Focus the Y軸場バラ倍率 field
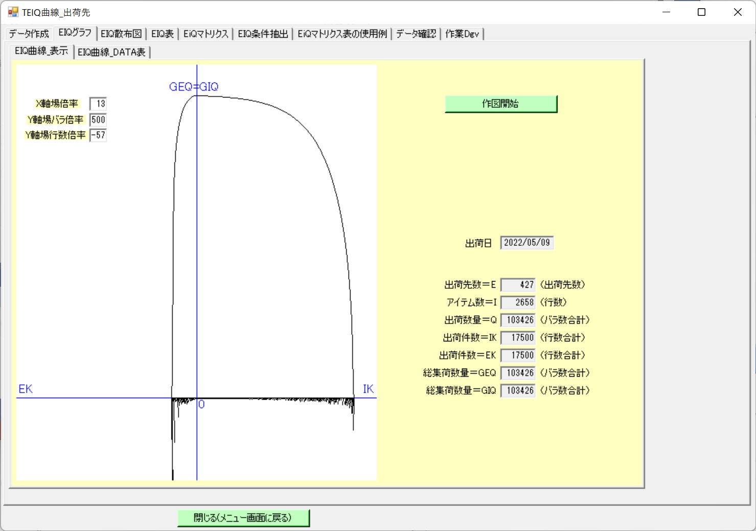This screenshot has height=531, width=756. (x=98, y=120)
